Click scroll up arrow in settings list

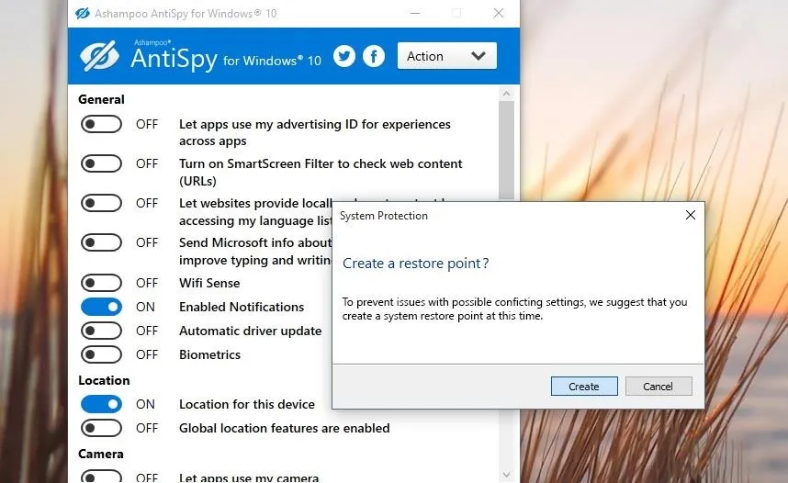point(506,94)
